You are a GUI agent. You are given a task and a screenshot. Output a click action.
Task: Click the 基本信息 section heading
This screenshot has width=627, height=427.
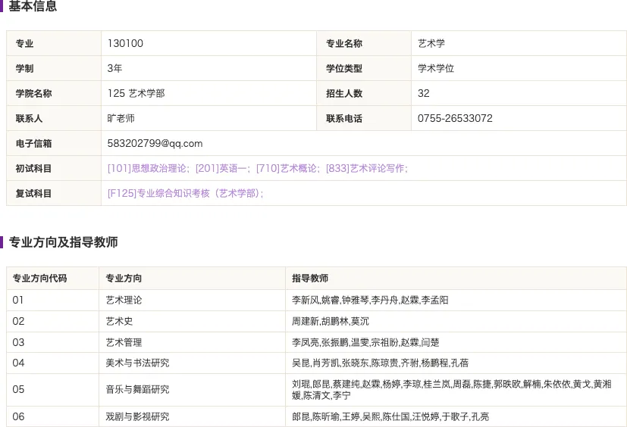[33, 6]
